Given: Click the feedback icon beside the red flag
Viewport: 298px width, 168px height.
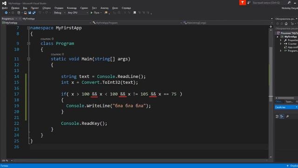Looking at the screenshot, I should [x=249, y=2].
